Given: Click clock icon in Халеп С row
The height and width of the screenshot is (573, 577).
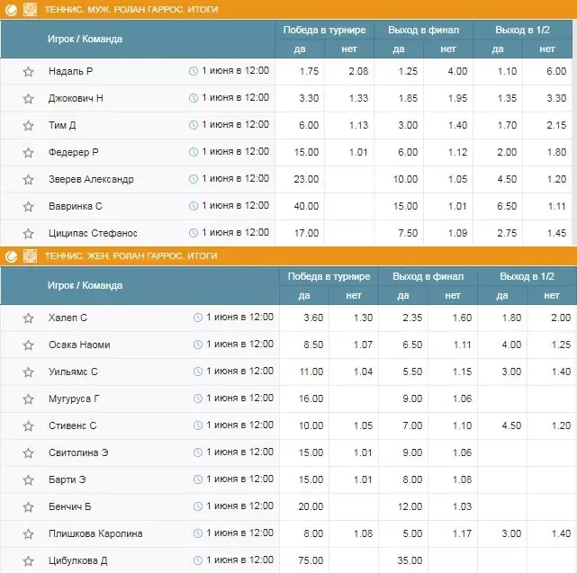Looking at the screenshot, I should tap(198, 318).
